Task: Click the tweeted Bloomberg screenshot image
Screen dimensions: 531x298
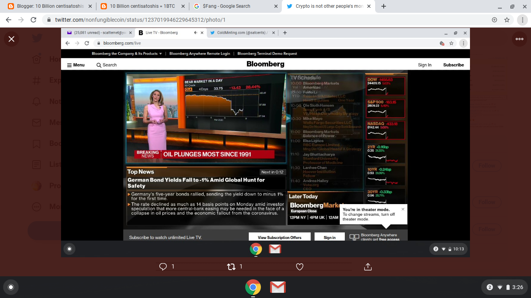Action: [x=265, y=142]
